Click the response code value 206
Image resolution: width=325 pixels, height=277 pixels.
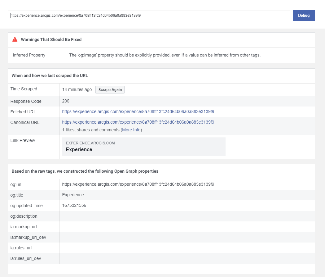[x=66, y=101]
